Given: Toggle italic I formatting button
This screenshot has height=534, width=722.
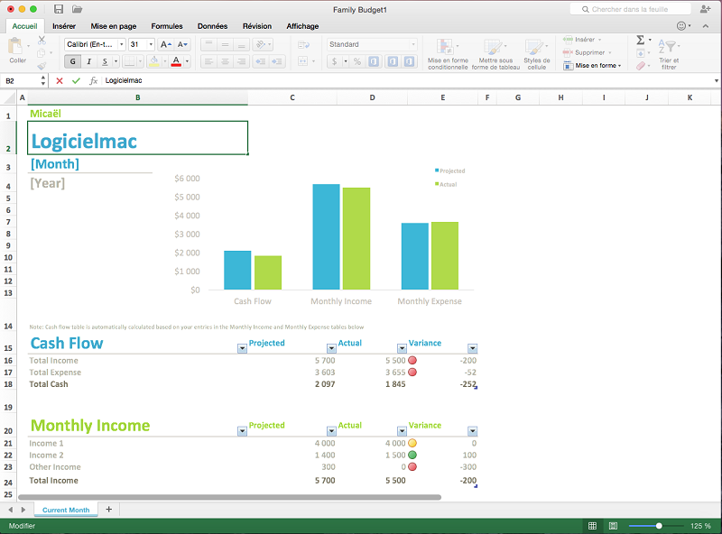Looking at the screenshot, I should pyautogui.click(x=88, y=61).
